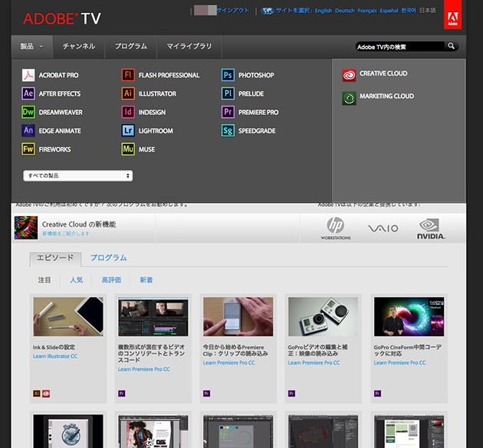
Task: Click the Pr badge under GoPro CineForm card
Action: tap(378, 394)
